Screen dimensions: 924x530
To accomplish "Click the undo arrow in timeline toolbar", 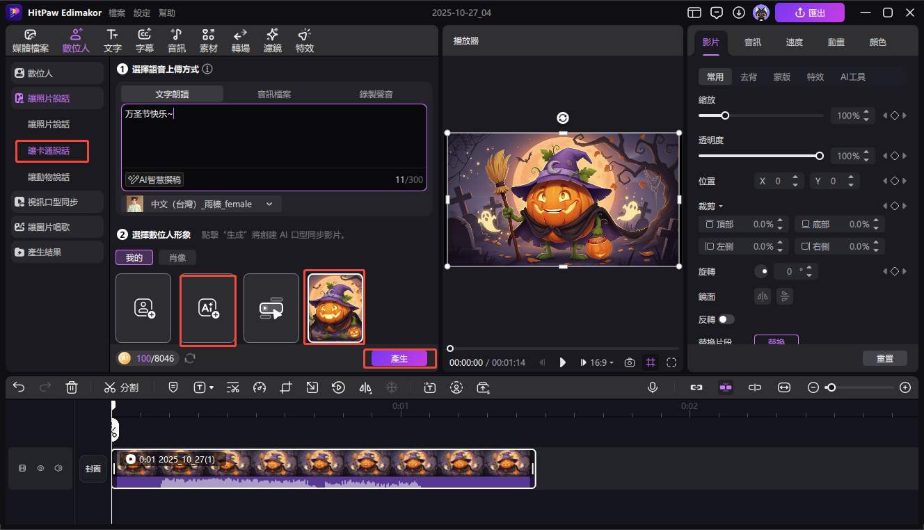I will pyautogui.click(x=19, y=387).
